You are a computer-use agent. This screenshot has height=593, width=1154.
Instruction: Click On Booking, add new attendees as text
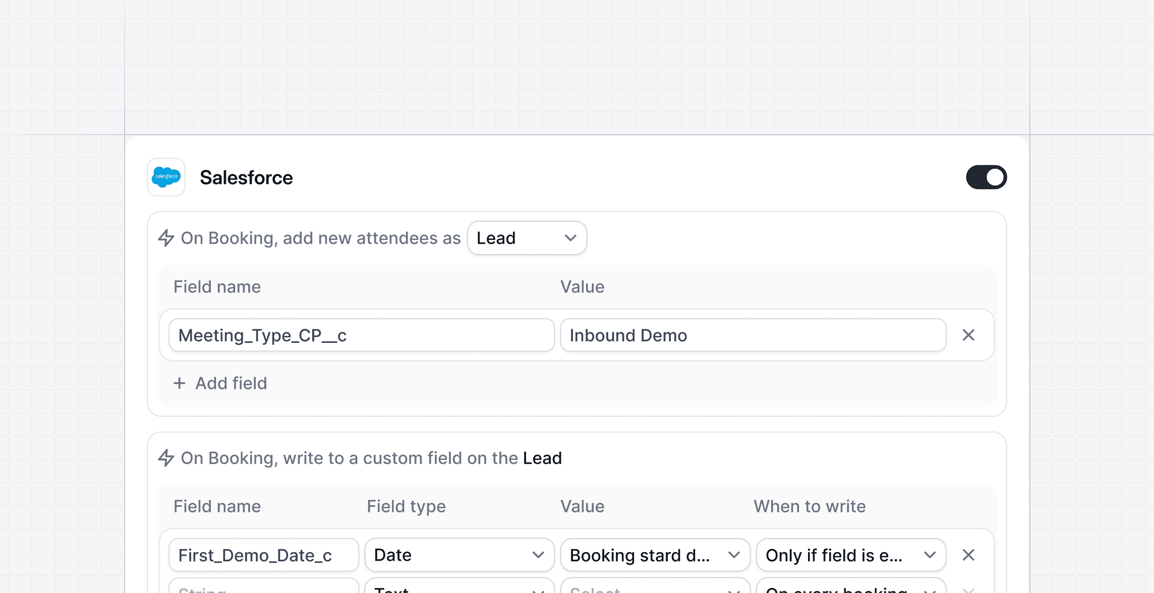pyautogui.click(x=321, y=238)
